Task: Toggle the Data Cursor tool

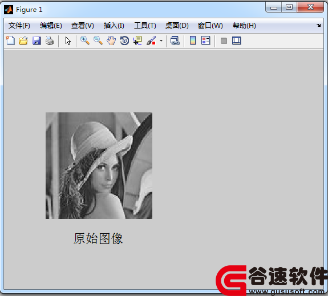Action: [x=137, y=40]
